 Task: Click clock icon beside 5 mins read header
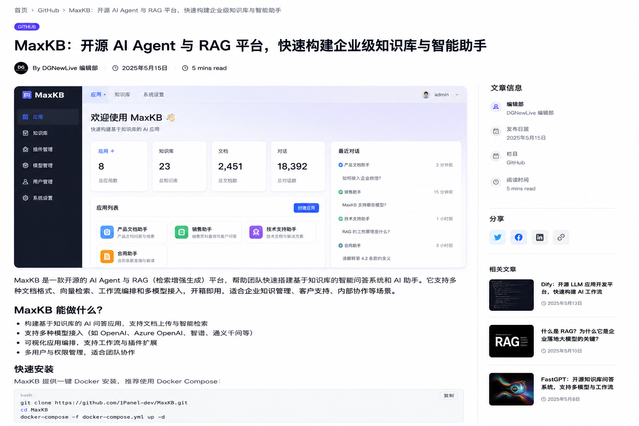coord(185,68)
